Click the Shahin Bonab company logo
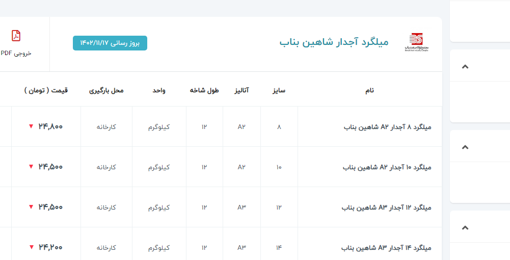The image size is (510, 260). coord(416,42)
